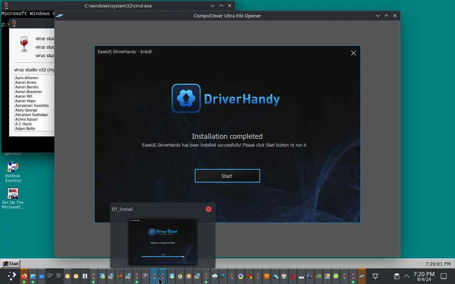The height and width of the screenshot is (284, 455).
Task: Select Aaron Brazener in the list
Action: (28, 92)
